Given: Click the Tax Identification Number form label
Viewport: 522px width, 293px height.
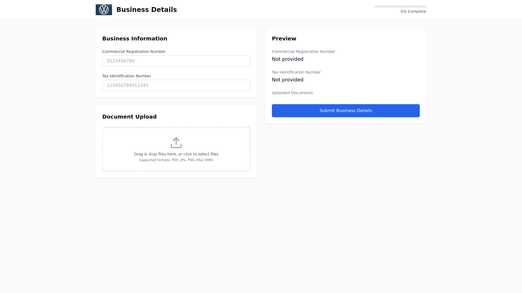Looking at the screenshot, I should 126,76.
